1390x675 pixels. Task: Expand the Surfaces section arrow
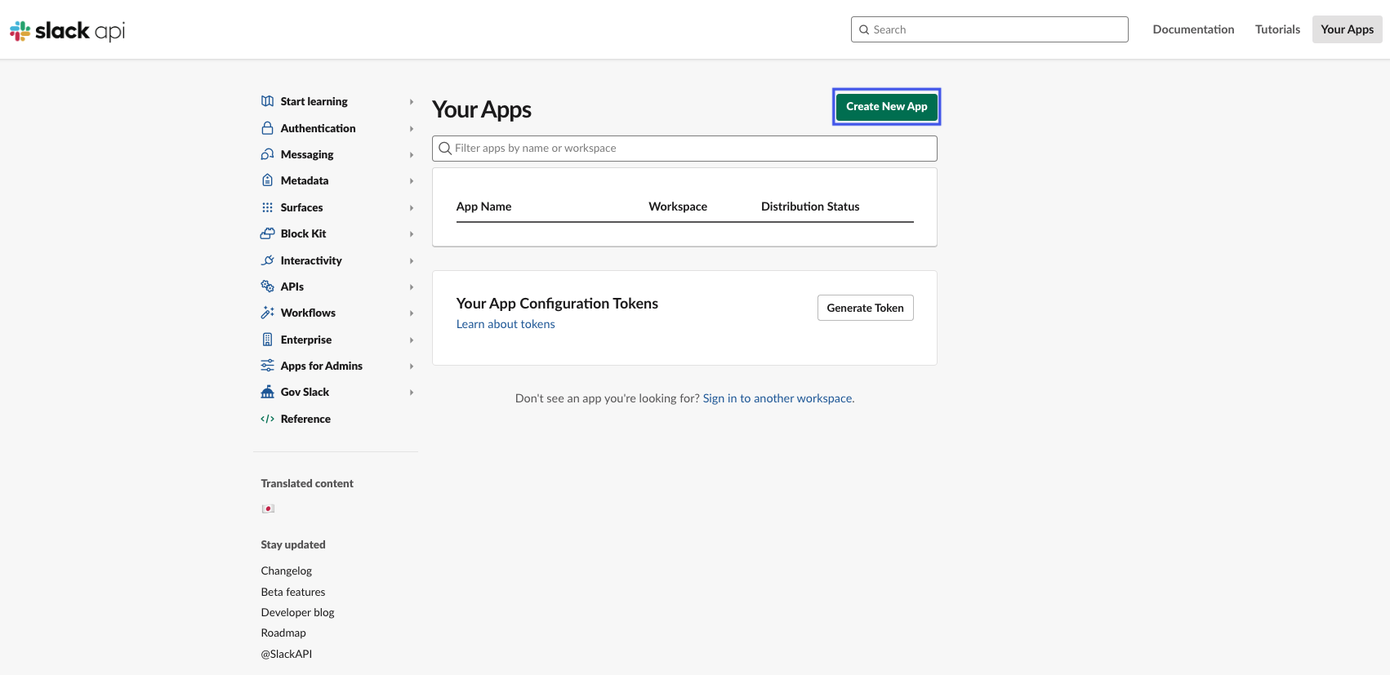click(412, 208)
